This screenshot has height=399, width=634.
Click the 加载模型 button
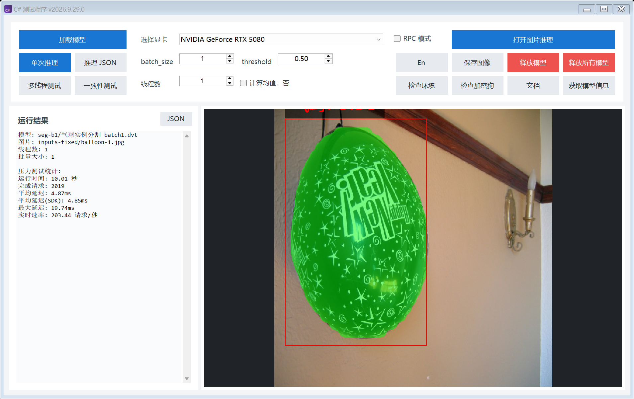(72, 40)
